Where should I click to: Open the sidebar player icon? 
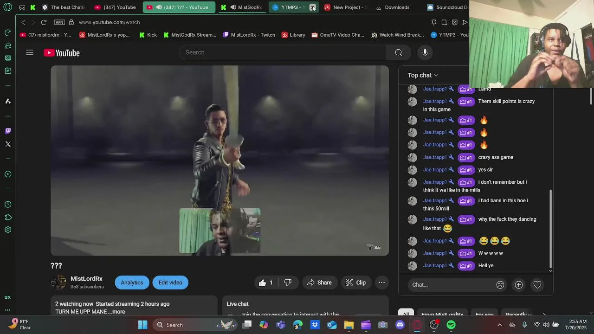click(x=8, y=174)
